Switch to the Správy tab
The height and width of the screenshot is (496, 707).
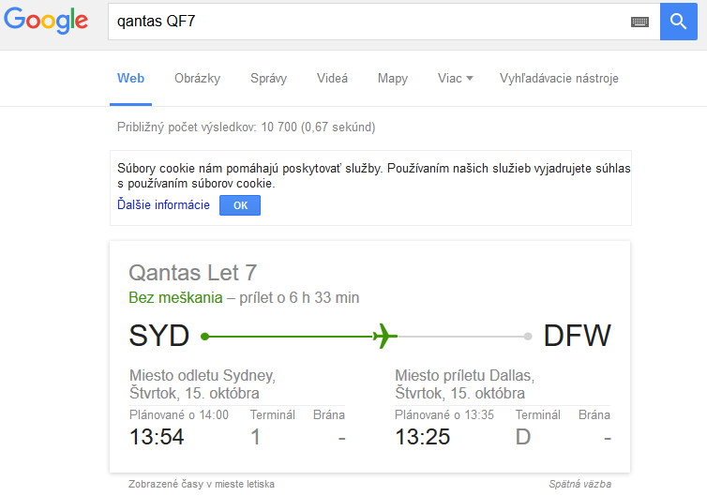[269, 79]
